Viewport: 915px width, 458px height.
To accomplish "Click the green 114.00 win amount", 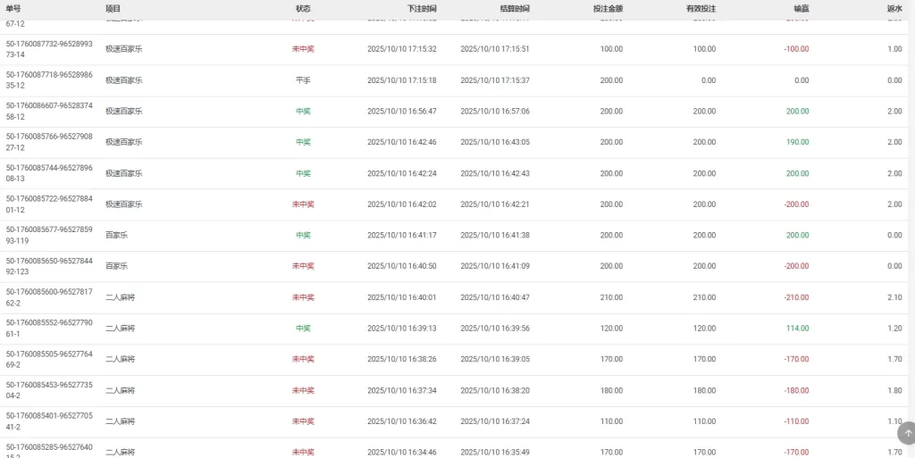I will (x=797, y=328).
